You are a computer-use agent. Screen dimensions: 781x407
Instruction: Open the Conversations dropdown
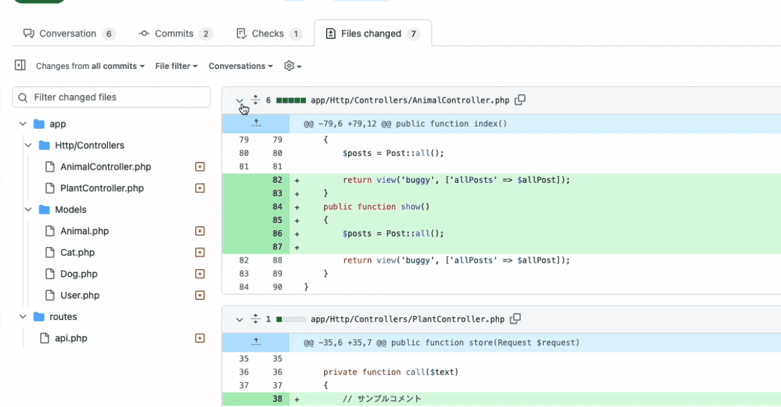(241, 66)
